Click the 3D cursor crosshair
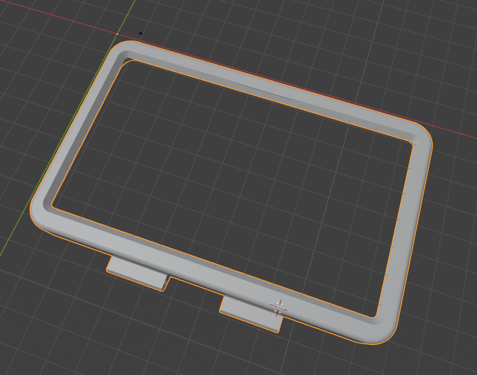Viewport: 477px width, 375px height. click(x=278, y=307)
